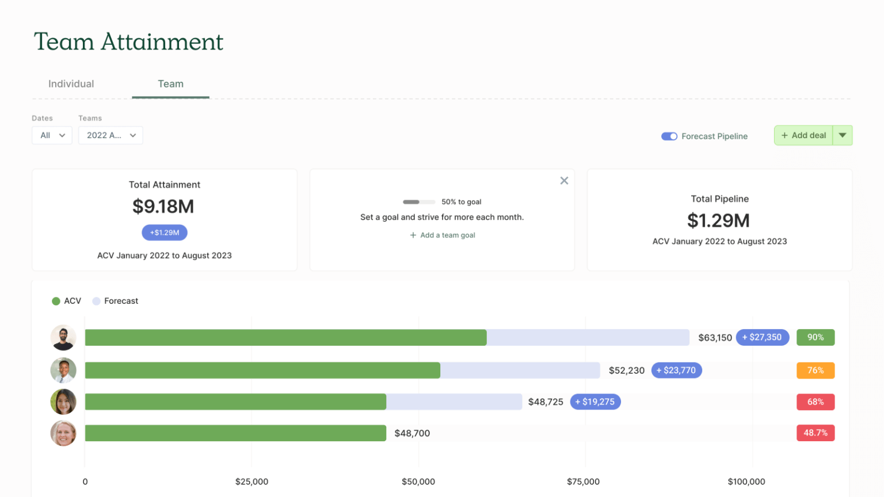Open the Teams selection dropdown
The image size is (884, 497).
point(110,135)
